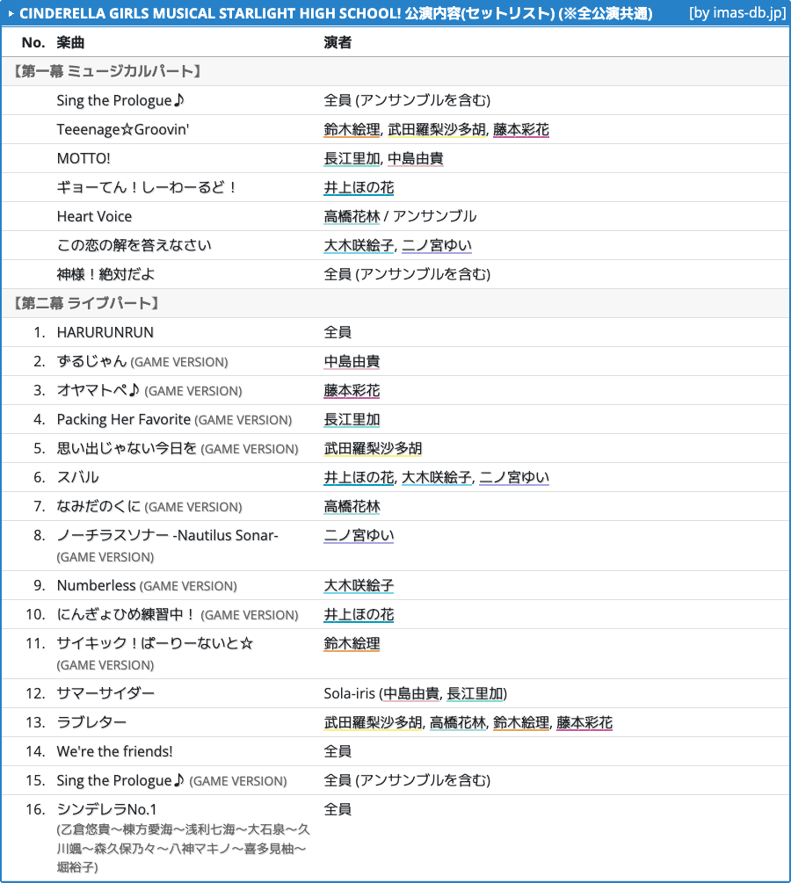
Task: Open 二ノ宮ゆい performer of Nautilus Sonar
Action: [359, 535]
